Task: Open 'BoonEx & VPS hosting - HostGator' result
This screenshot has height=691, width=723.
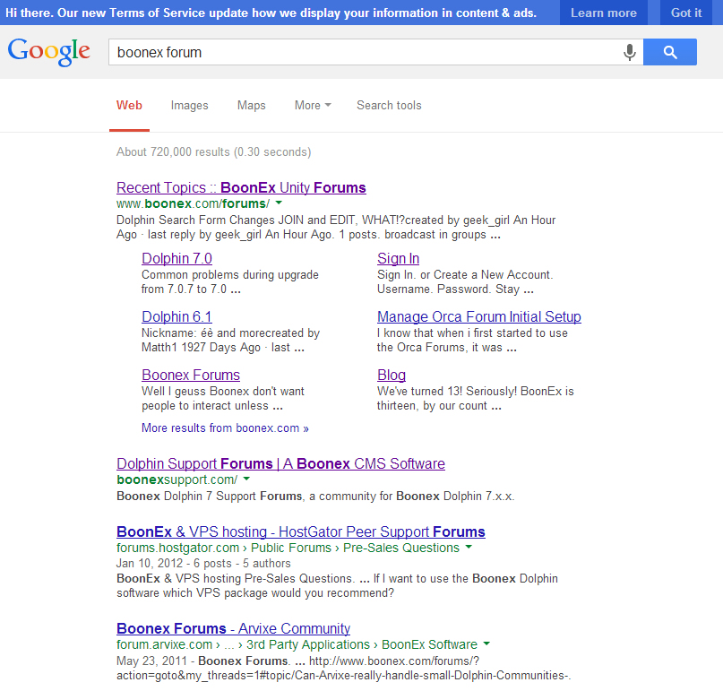Action: pyautogui.click(x=301, y=531)
